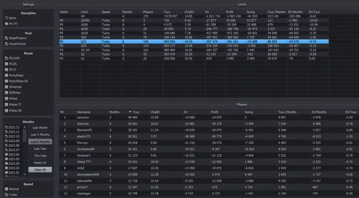Enable the iPoker.IT room checkbox
The width and height of the screenshot is (359, 198).
click(6, 104)
